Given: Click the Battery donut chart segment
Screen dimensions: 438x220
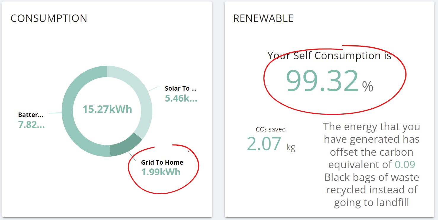Looking at the screenshot, I should (71, 118).
